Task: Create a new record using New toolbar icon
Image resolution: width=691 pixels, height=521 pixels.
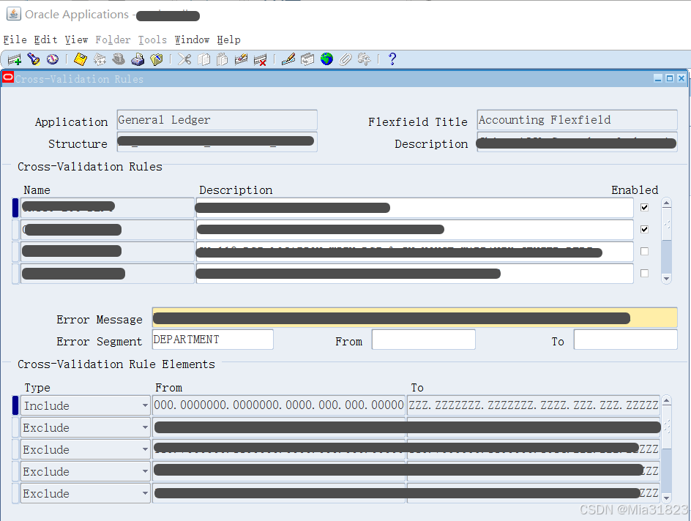Action: pyautogui.click(x=13, y=59)
